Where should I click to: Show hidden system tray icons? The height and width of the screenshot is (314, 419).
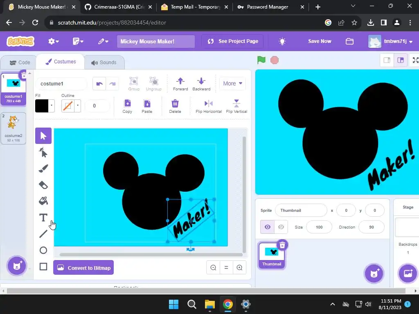tap(332, 304)
